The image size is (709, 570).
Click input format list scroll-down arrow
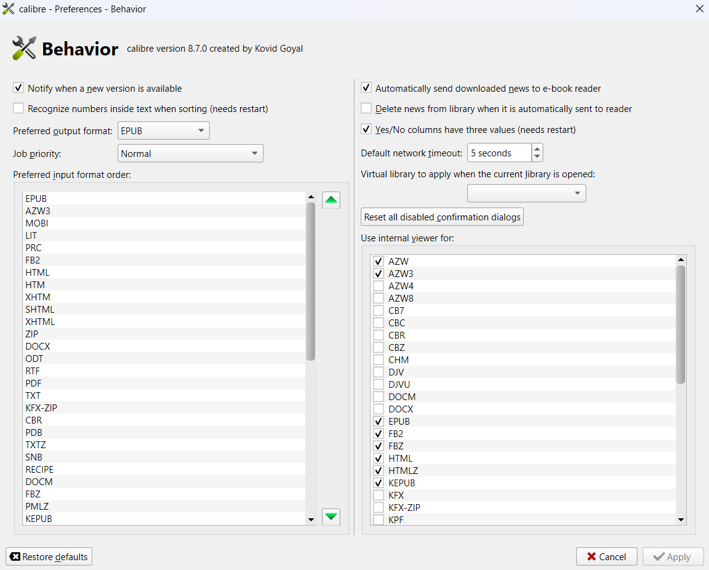coord(311,520)
